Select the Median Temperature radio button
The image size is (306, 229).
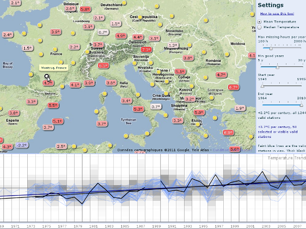coord(260,28)
